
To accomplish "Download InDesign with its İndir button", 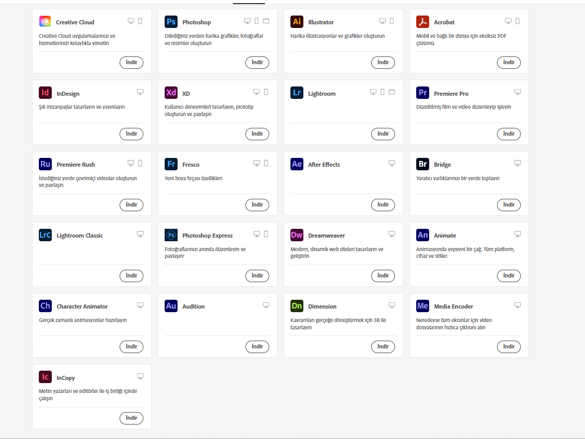I will 131,134.
